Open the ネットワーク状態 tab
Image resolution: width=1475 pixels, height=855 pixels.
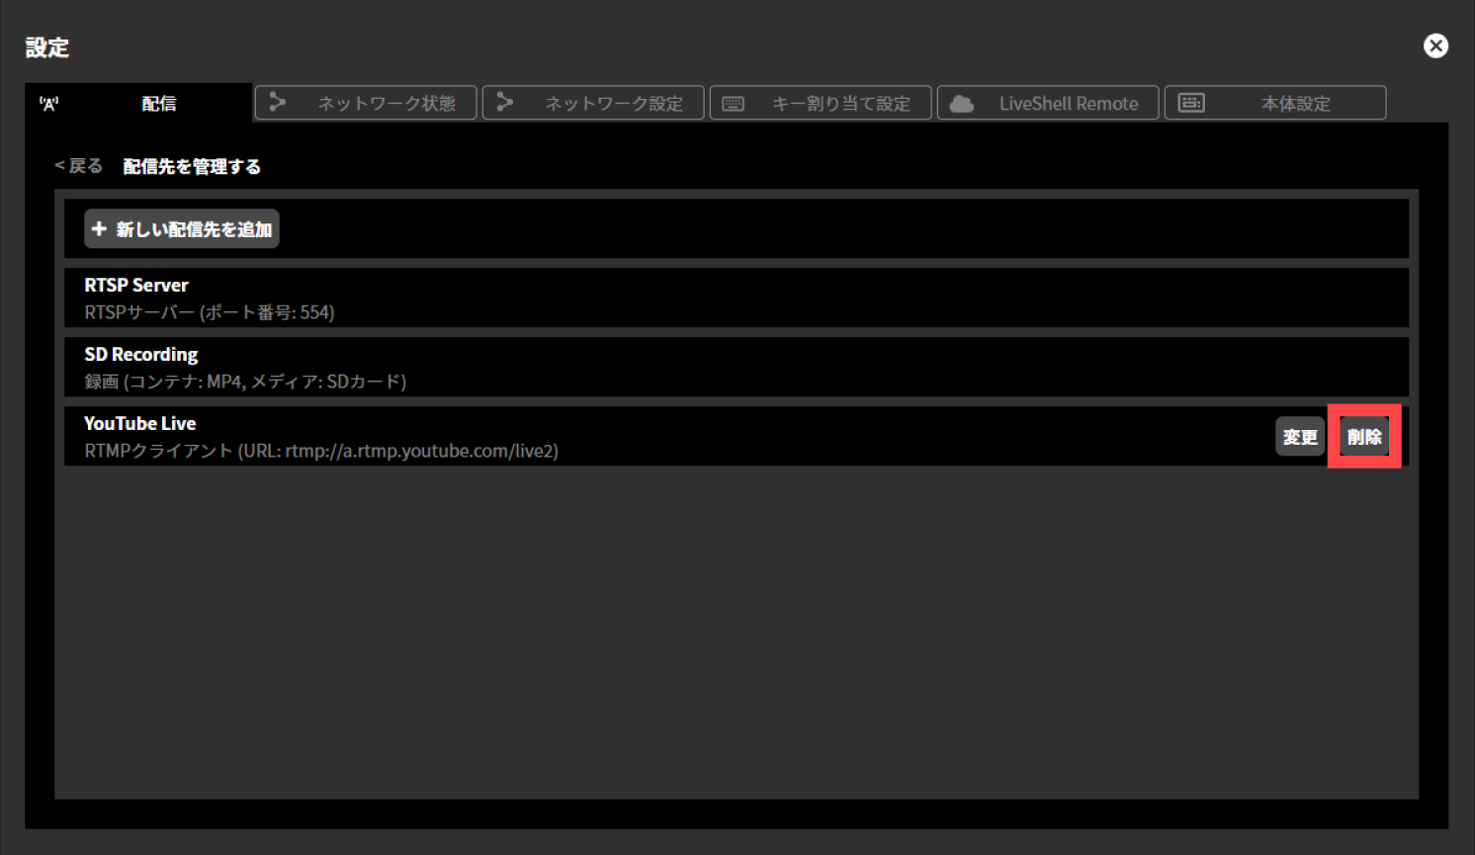[366, 103]
